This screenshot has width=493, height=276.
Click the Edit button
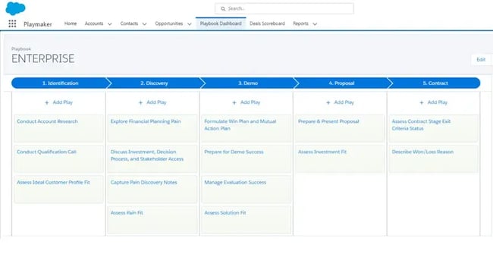pos(481,59)
